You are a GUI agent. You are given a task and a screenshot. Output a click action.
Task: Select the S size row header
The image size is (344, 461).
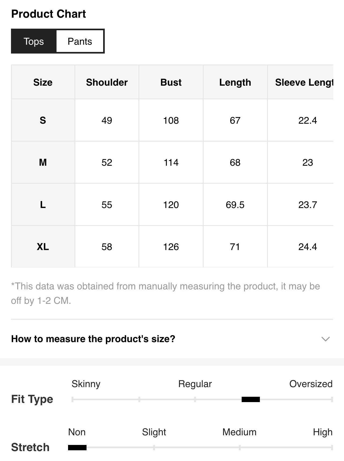[x=43, y=120]
